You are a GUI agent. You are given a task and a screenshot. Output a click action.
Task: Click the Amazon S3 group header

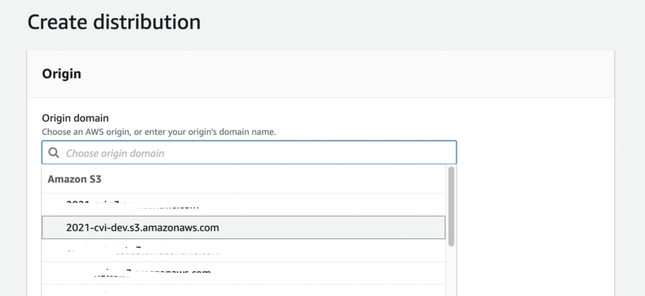75,179
